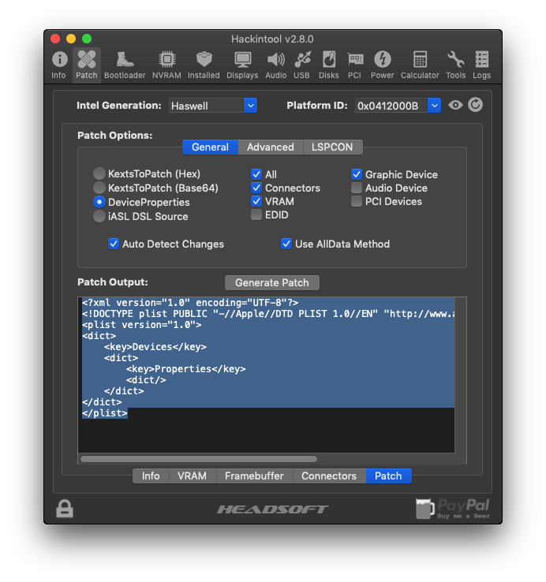Open the USB section icon
This screenshot has height=582, width=546.
point(301,65)
